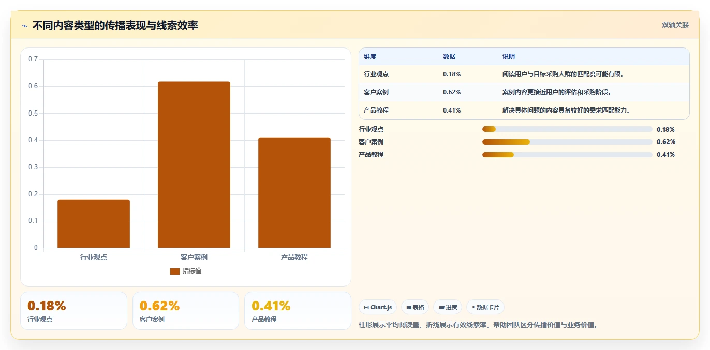Click the 客户案例 x-axis label under chart

[194, 257]
